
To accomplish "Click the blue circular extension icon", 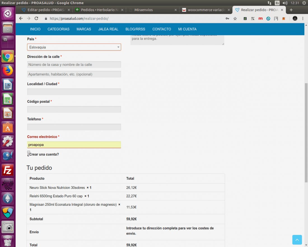I will 268,19.
